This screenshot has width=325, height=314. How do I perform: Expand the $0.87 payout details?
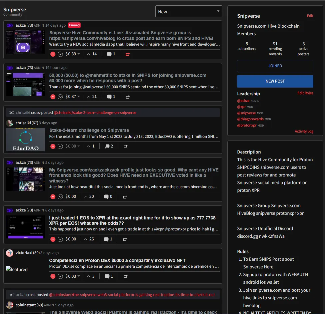click(x=73, y=97)
